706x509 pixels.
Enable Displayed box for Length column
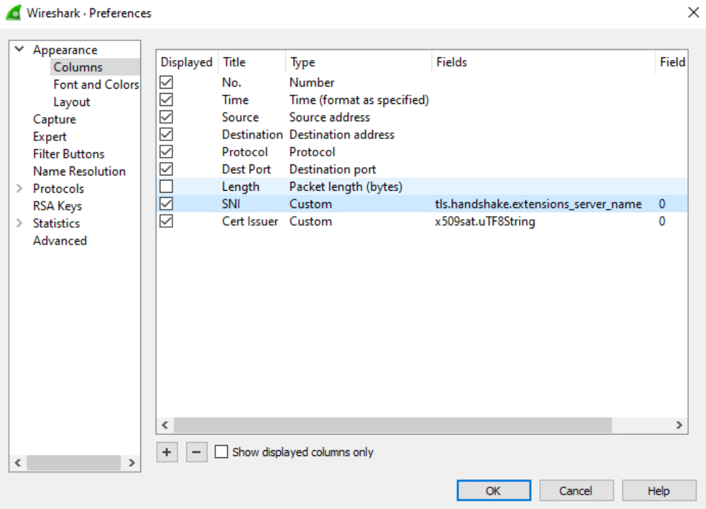click(166, 186)
